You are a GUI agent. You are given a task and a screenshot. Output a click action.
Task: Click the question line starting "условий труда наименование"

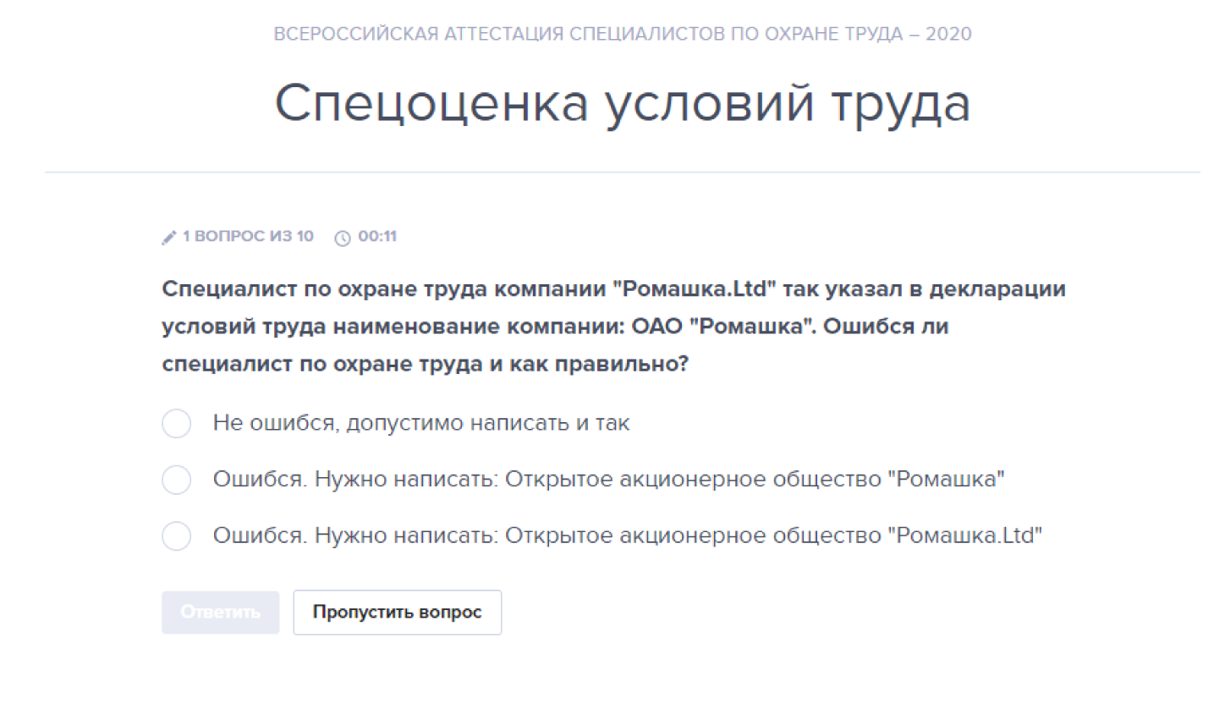[x=555, y=327]
